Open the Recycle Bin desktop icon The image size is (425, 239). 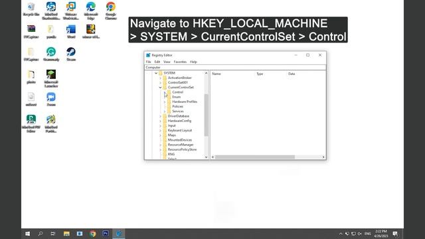tap(31, 9)
